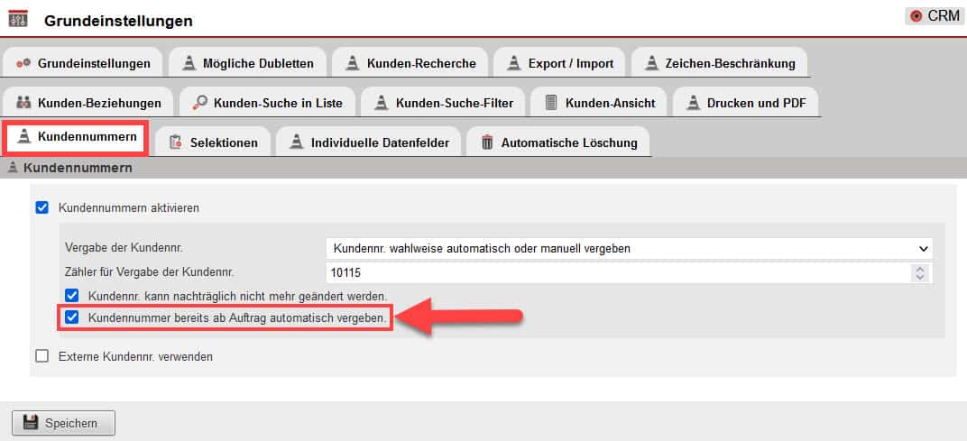
Task: Click into the Zähler field showing 10115
Action: click(613, 272)
